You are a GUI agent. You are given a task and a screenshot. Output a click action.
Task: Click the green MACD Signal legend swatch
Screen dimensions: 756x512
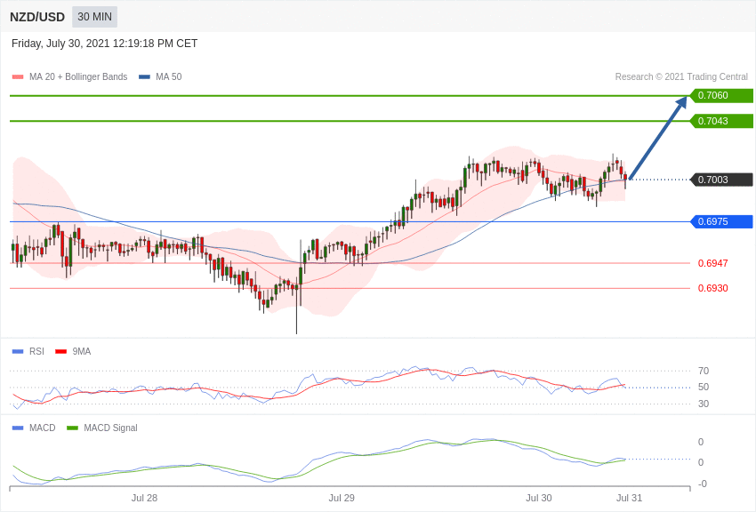pos(72,428)
